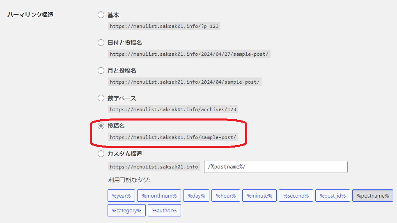Viewport: 397px width, 223px height.
Task: Pick the 数字ベース radio button
Action: 101,98
